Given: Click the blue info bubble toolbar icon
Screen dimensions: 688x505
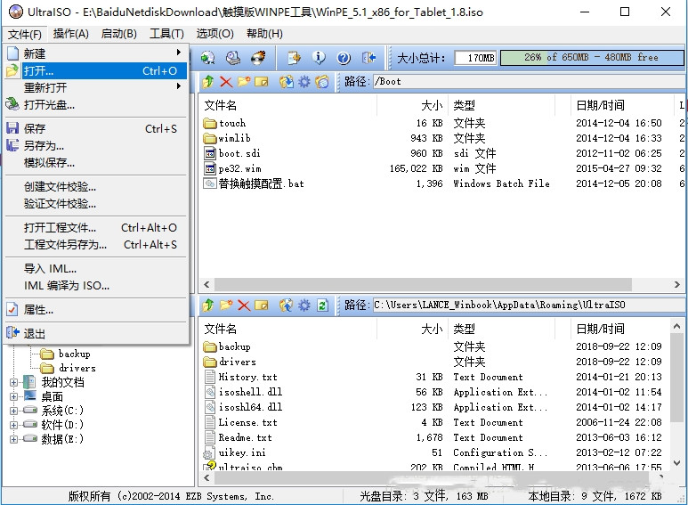Looking at the screenshot, I should pos(319,58).
